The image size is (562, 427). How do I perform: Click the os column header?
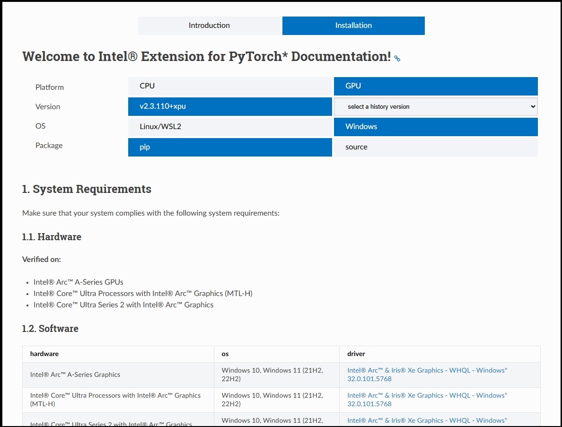pos(225,354)
